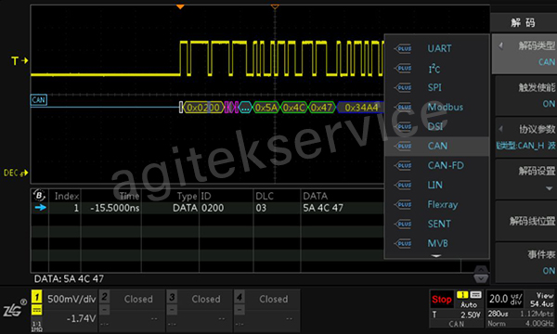Click the B bus icon in event table
Viewport: 557px width, 334px height.
pos(39,195)
